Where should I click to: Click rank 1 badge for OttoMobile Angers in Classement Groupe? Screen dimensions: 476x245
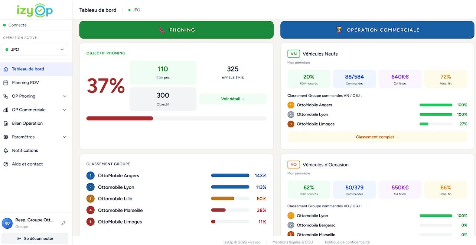[90, 175]
